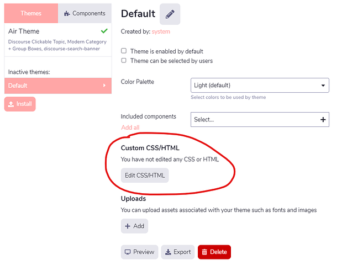Open the Color Palette dropdown
Image resolution: width=347 pixels, height=276 pixels.
(x=260, y=86)
